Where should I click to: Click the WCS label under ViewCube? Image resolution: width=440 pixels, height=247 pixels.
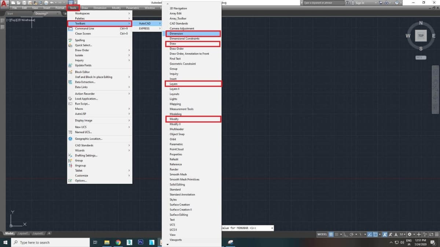click(x=421, y=57)
